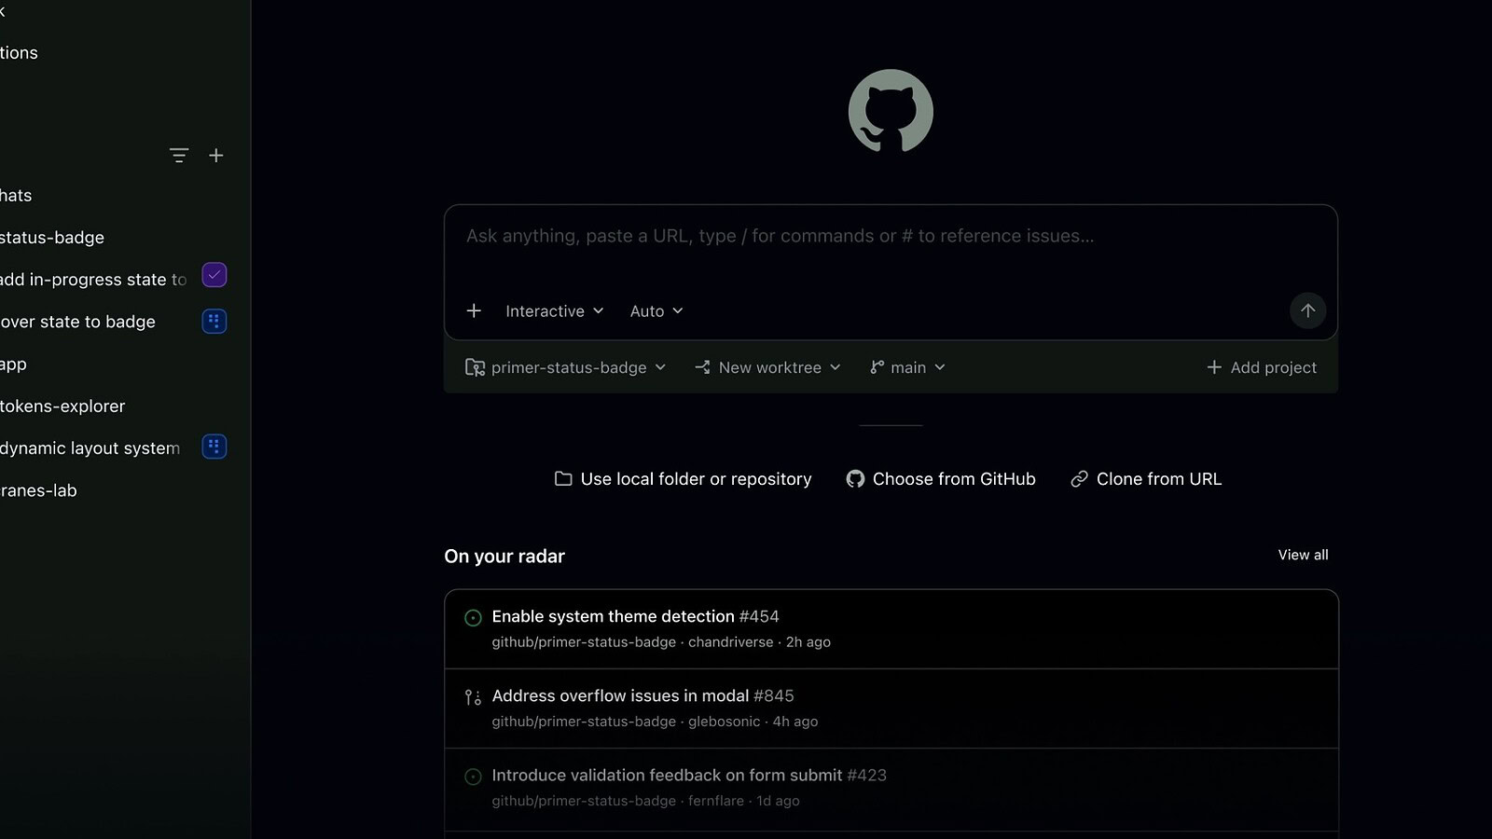Click author 'chandriverse' under #454

(731, 642)
